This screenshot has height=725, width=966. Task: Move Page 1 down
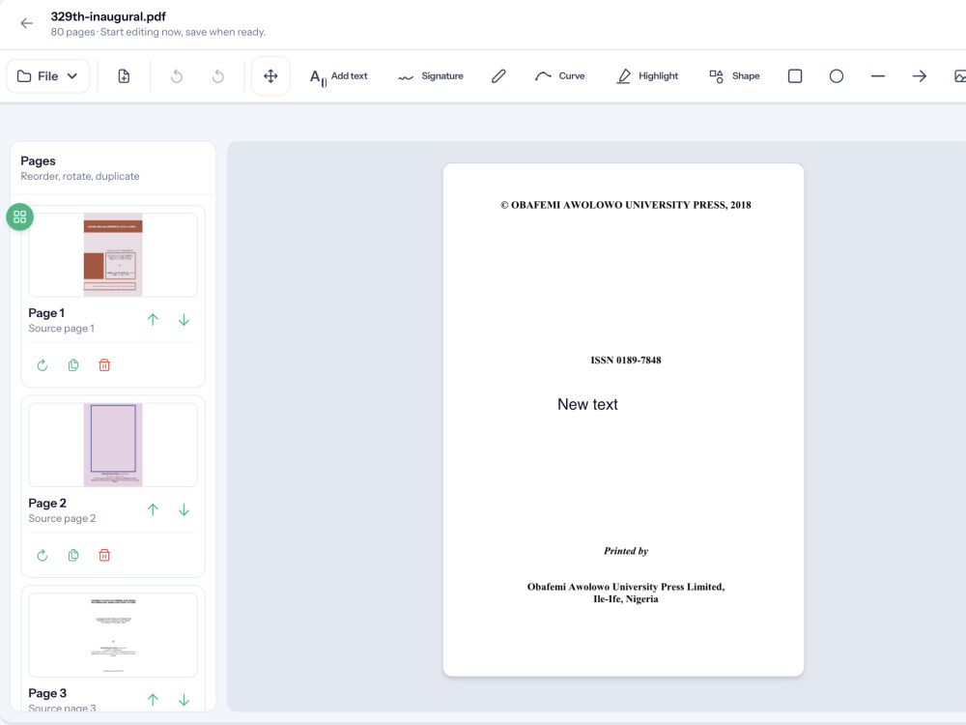tap(184, 320)
